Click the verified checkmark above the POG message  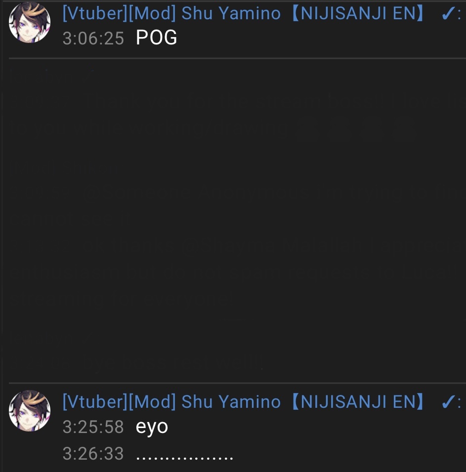click(x=448, y=13)
